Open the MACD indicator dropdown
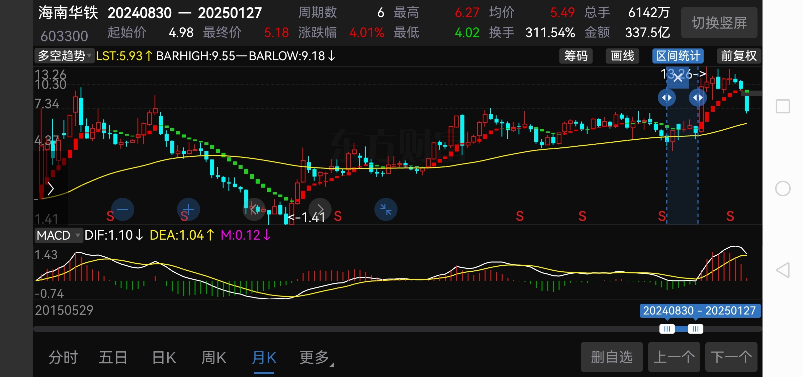The height and width of the screenshot is (377, 803). pos(58,235)
